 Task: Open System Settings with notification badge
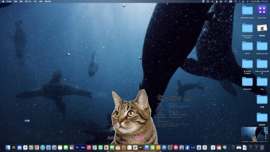pyautogui.click(x=170, y=147)
